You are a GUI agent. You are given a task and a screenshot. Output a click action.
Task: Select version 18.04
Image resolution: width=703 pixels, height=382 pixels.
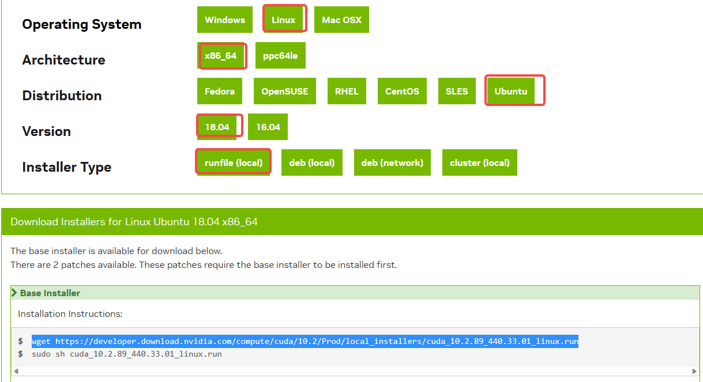pos(217,127)
